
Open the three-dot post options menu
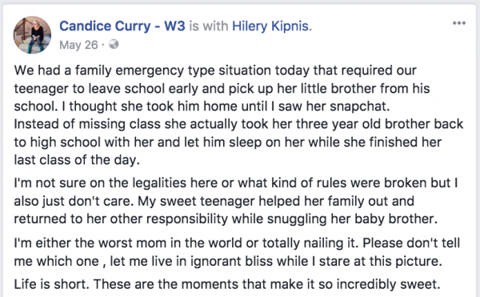point(459,23)
